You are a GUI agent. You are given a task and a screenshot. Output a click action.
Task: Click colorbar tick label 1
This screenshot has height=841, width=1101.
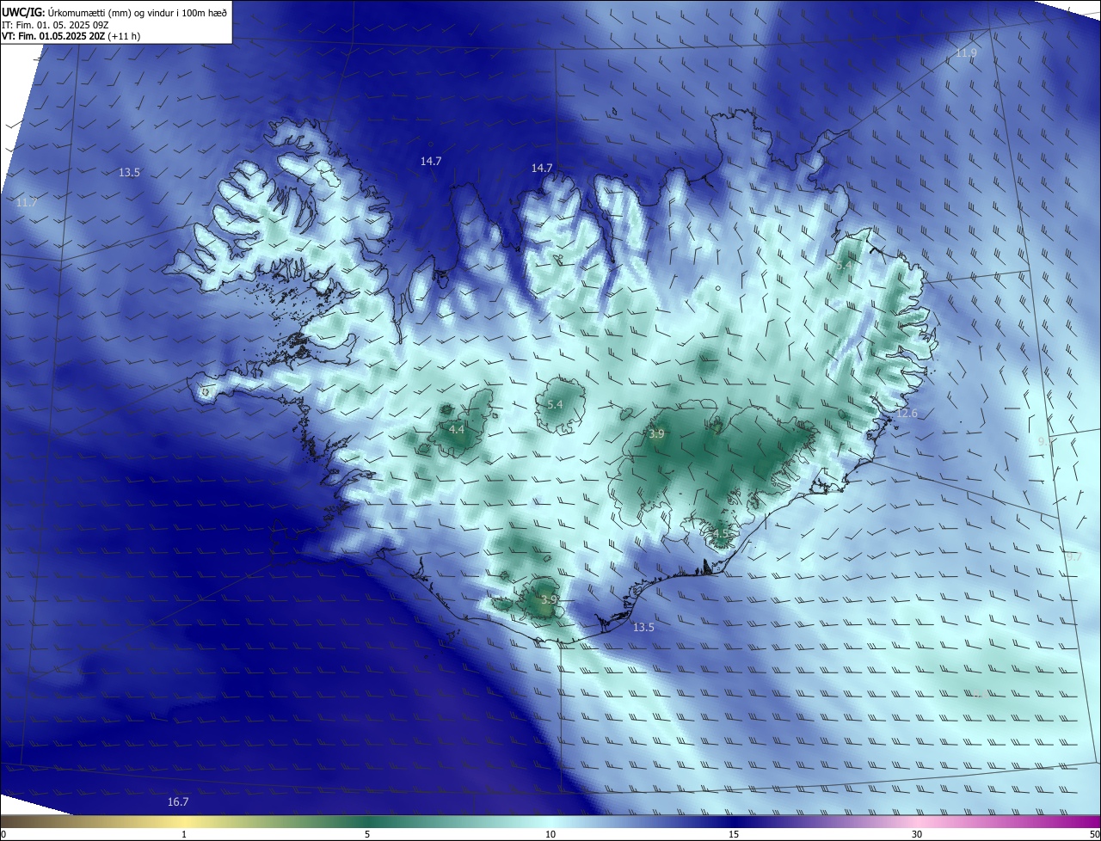(184, 834)
